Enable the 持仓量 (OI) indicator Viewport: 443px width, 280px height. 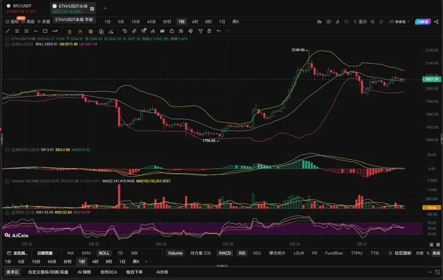point(200,253)
